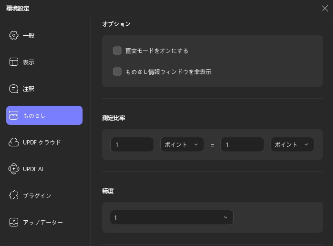Open the left ポイント unit dropdown
Screen dimensions: 333x246
[x=182, y=144]
